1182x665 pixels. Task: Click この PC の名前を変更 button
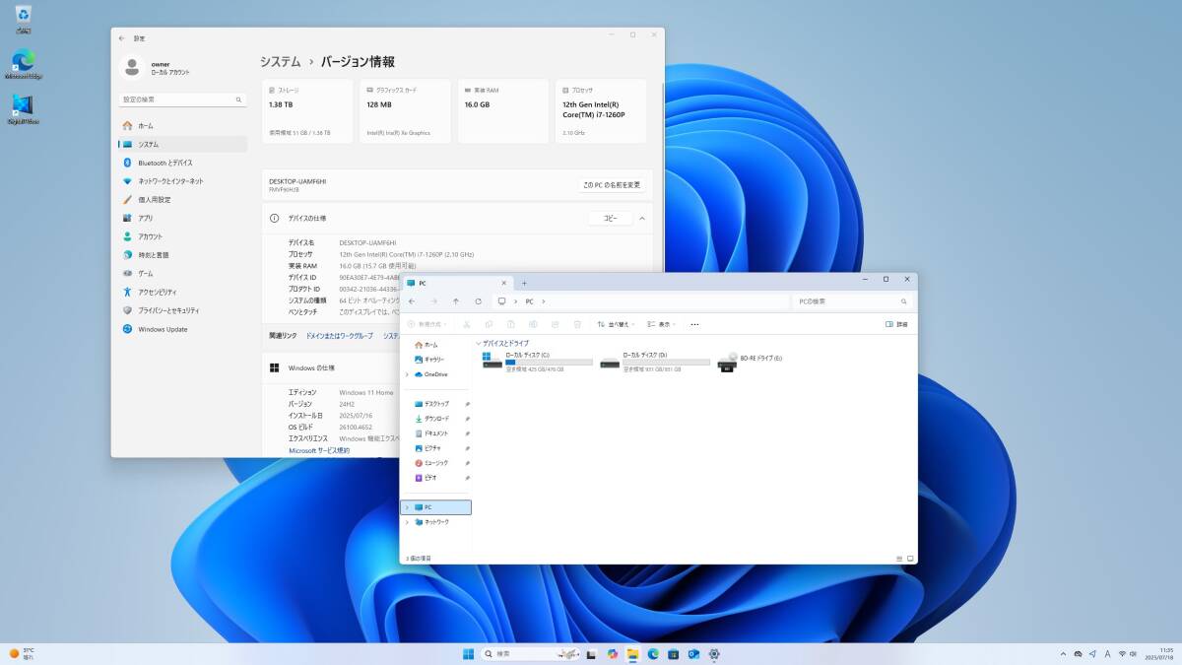click(x=612, y=185)
